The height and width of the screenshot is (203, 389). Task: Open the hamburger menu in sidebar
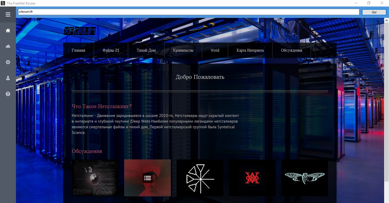(8, 15)
